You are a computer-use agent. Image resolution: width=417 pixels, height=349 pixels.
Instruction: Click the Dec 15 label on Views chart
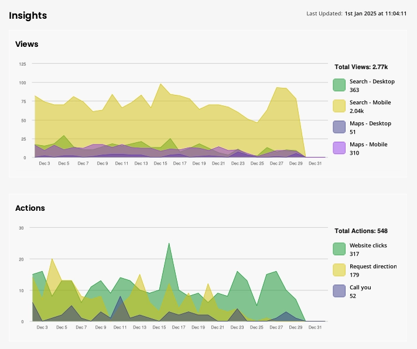(x=160, y=164)
